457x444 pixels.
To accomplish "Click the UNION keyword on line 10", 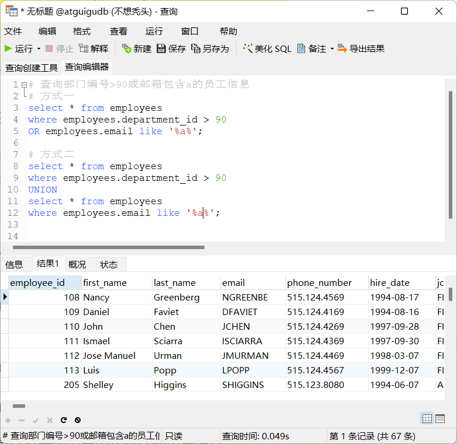I will coord(43,190).
